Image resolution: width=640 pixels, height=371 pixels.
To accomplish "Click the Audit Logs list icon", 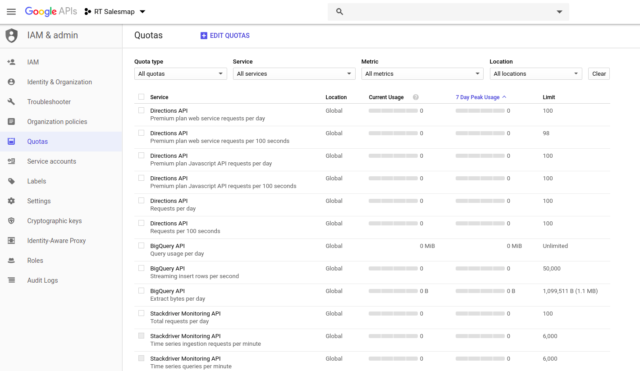I will 11,280.
